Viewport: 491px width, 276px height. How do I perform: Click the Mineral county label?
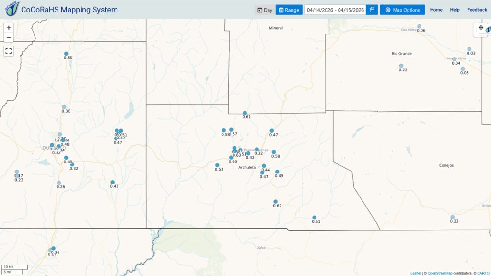[276, 28]
